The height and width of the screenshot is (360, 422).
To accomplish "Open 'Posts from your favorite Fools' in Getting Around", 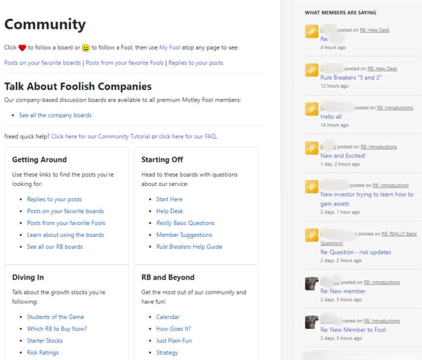I will (66, 223).
